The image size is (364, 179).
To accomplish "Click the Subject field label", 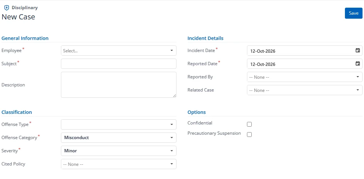I will [x=9, y=64].
